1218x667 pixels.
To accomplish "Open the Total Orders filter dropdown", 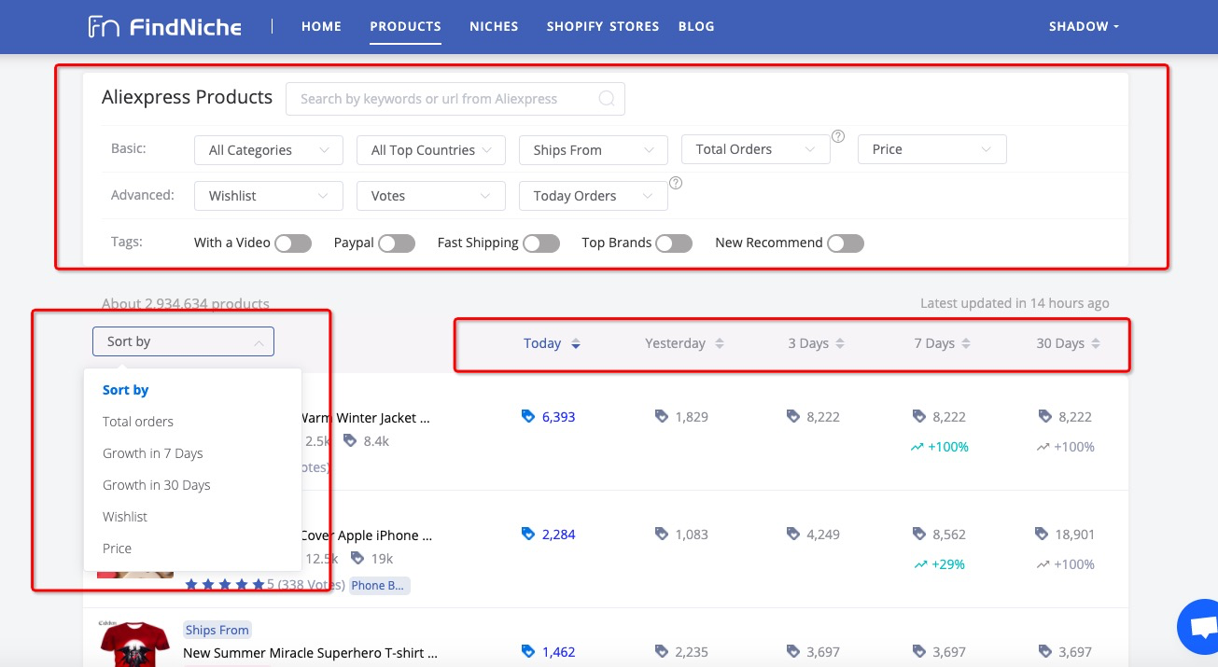I will [x=756, y=149].
